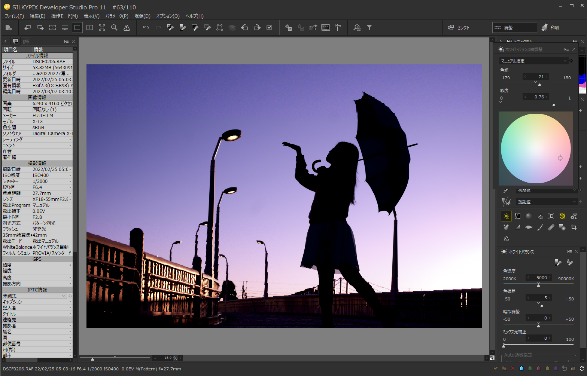The height and width of the screenshot is (376, 587).
Task: Open the マニュアル指定 white balance dropdown
Action: tap(533, 61)
